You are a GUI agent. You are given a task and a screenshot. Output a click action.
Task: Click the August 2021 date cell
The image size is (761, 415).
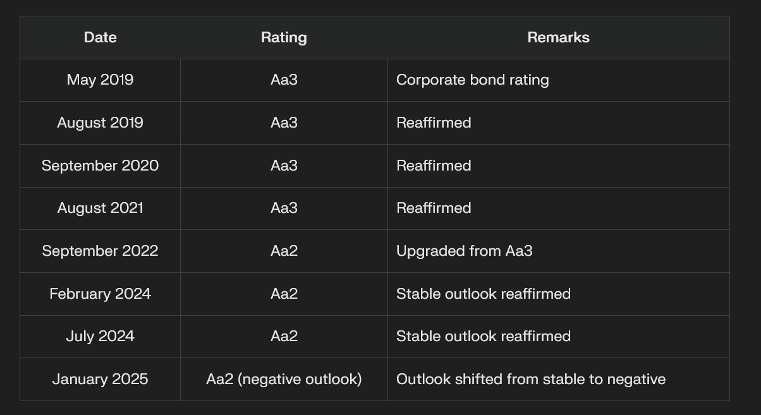tap(100, 208)
